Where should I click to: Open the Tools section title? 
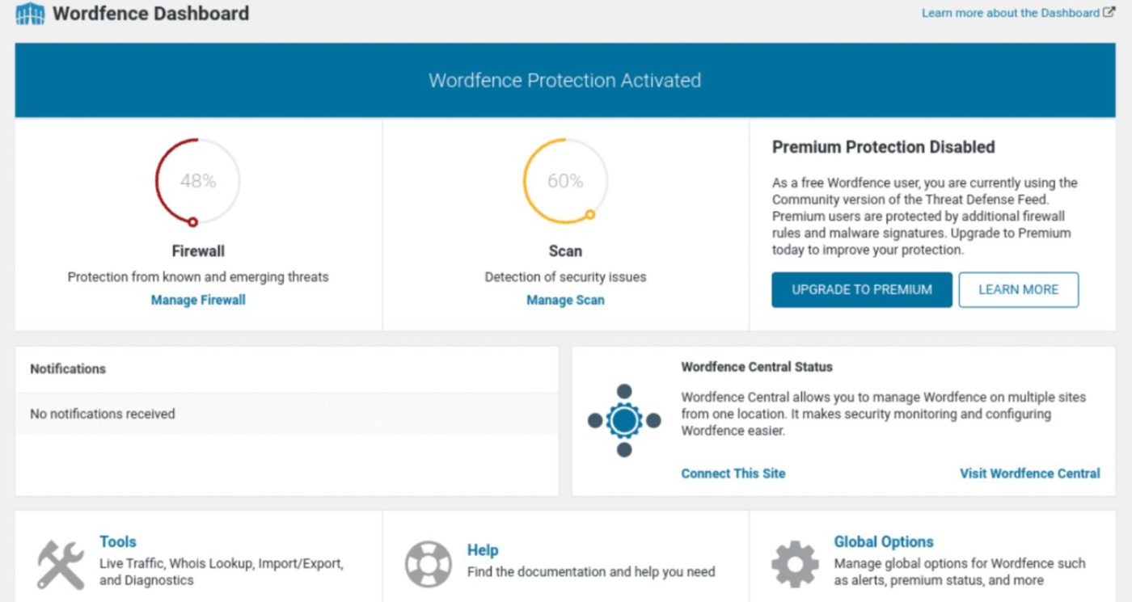click(118, 541)
